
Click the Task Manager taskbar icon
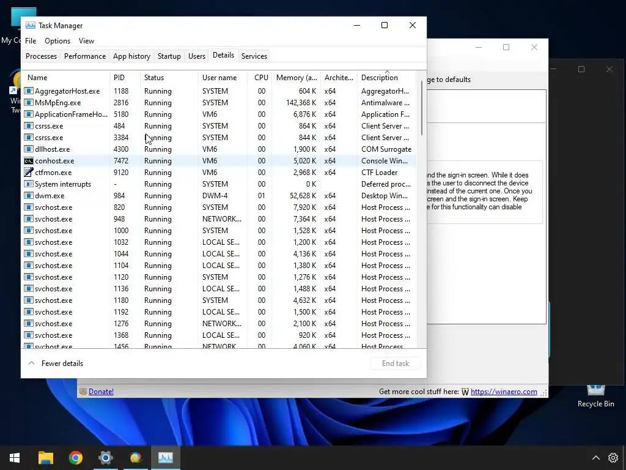pos(166,458)
